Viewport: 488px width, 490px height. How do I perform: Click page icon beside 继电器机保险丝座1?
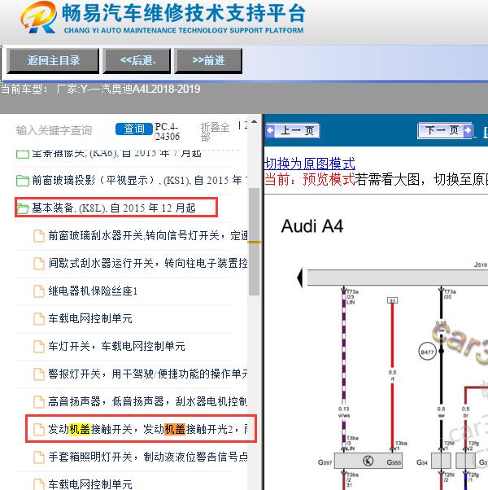39,291
